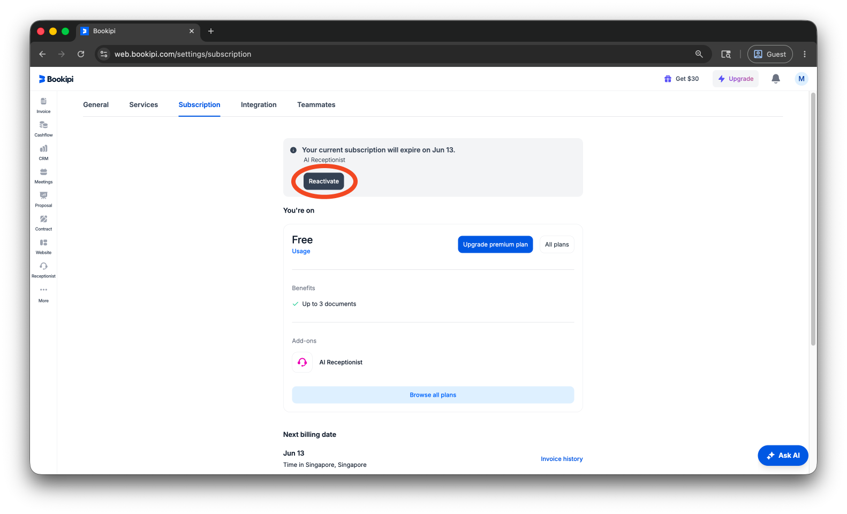Click the 'Free' plan title
This screenshot has width=847, height=514.
(x=302, y=240)
